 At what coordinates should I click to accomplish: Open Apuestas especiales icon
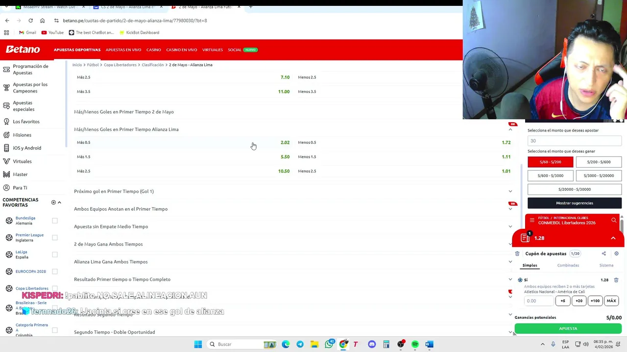[x=6, y=106]
